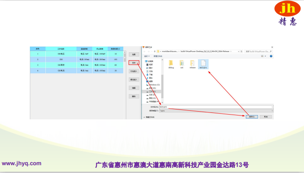The height and width of the screenshot is (173, 304).
Task: Open the release folder icon
Action: 192,64
